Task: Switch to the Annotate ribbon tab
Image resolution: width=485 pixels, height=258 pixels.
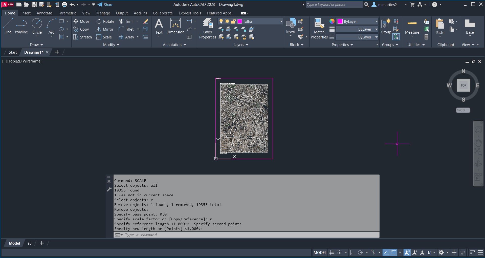Action: tap(44, 13)
